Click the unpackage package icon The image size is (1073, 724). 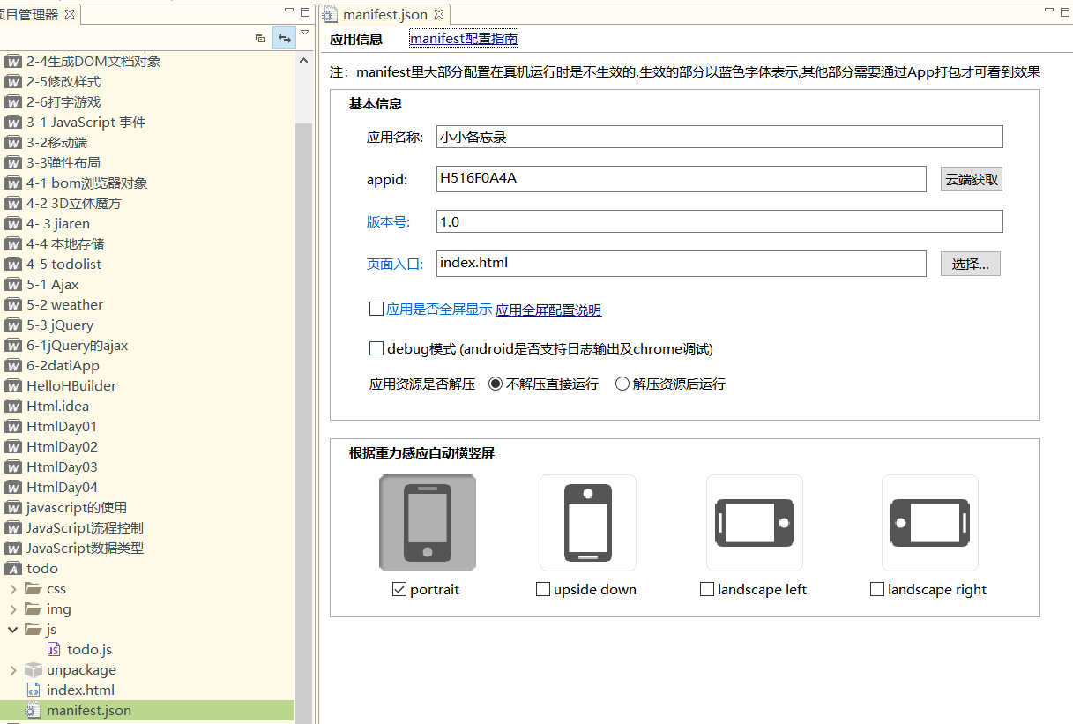34,669
